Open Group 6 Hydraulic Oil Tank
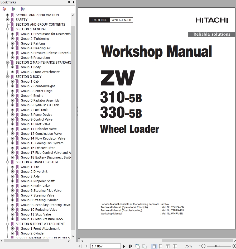Screen dimensions: 236x249 tap(40, 105)
